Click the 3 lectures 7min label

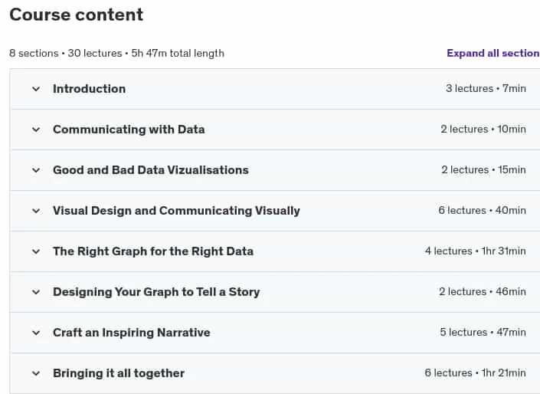tap(486, 89)
